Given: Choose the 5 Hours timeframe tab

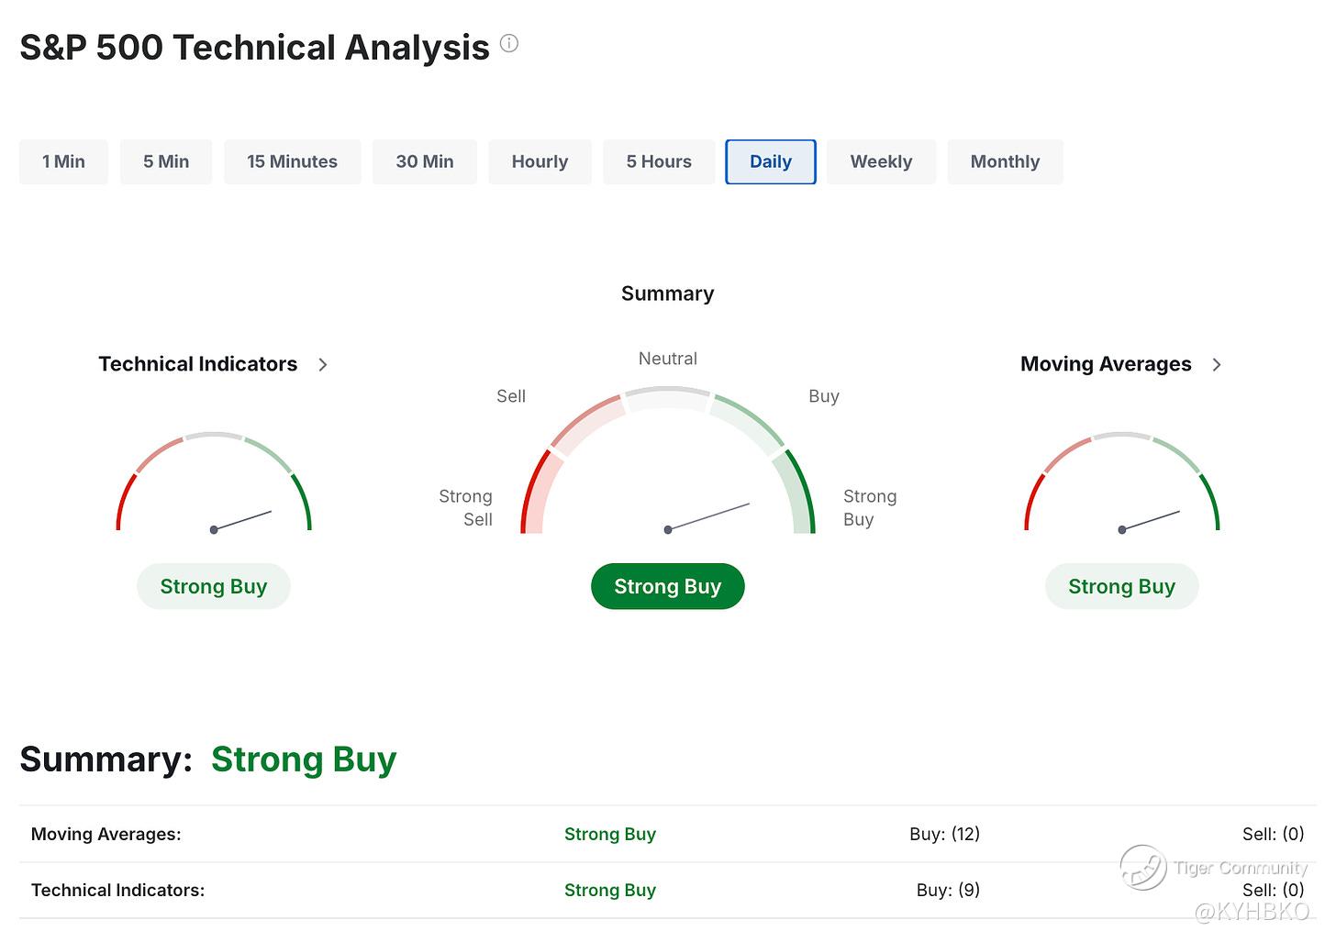Looking at the screenshot, I should click(659, 161).
